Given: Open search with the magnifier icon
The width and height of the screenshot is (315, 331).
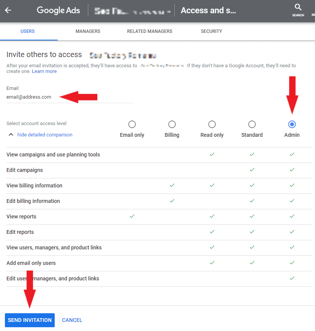Looking at the screenshot, I should coord(298,8).
